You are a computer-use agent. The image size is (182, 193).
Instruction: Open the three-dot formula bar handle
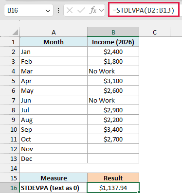(x=58, y=11)
